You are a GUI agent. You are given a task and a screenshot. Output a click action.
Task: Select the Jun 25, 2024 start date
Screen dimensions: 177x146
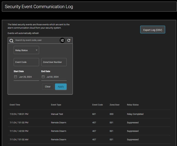pos(25,77)
